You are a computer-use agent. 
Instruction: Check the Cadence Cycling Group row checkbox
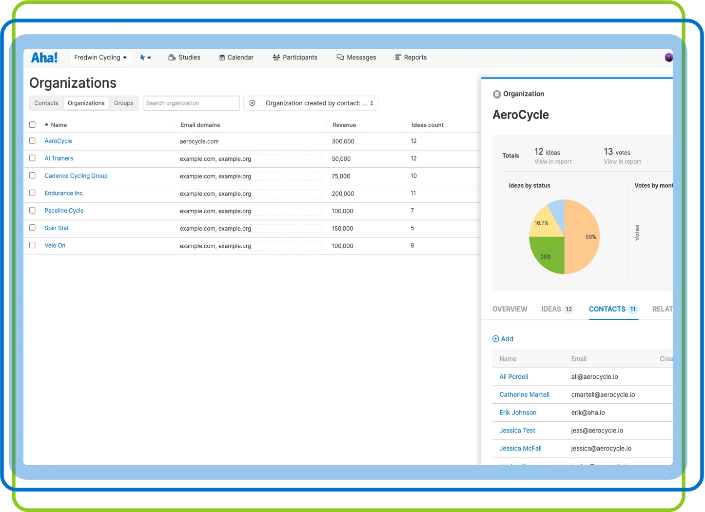[32, 176]
